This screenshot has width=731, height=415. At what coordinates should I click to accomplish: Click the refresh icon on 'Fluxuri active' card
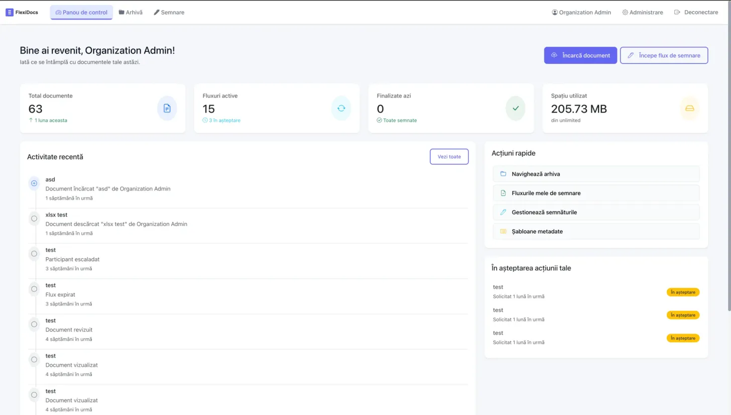pyautogui.click(x=341, y=108)
